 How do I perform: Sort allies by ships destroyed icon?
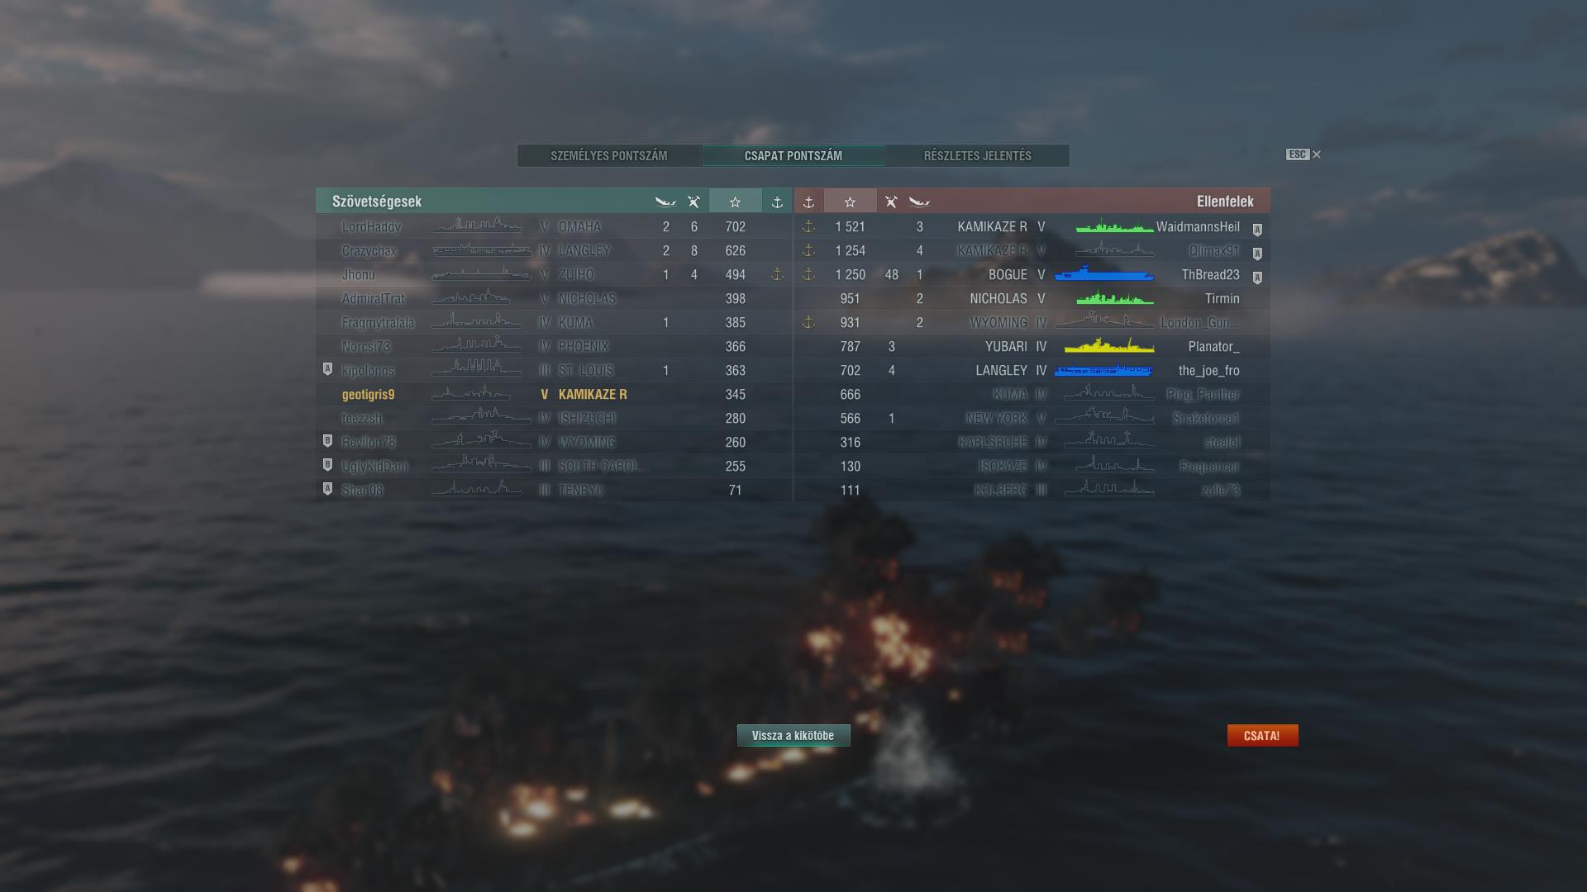tap(665, 202)
